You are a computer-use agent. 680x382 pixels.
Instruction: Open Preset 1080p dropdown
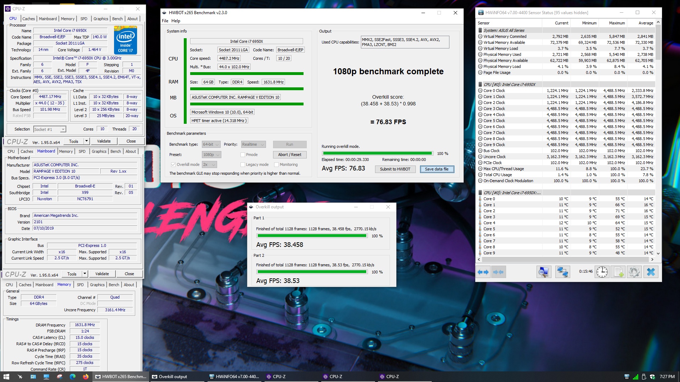coord(211,155)
